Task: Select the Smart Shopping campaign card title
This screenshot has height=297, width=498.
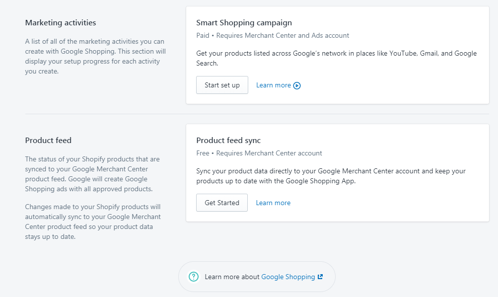Action: tap(244, 23)
